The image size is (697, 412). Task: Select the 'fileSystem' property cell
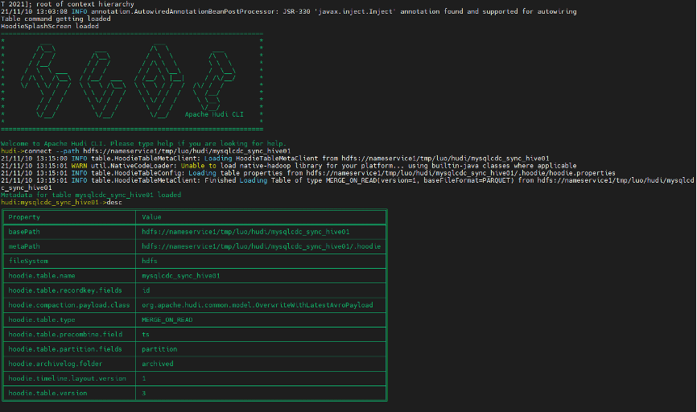tap(69, 262)
